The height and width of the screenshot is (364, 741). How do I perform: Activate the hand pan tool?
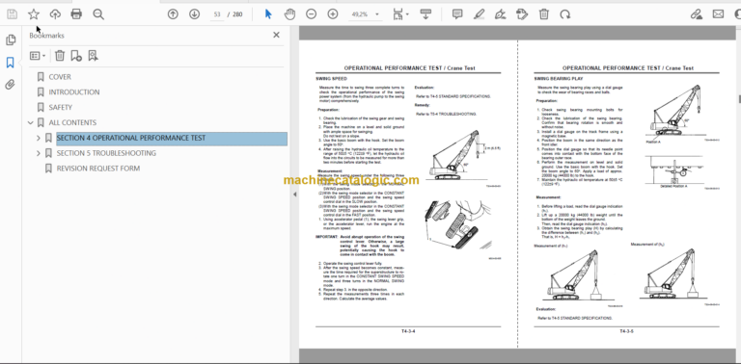coord(289,14)
